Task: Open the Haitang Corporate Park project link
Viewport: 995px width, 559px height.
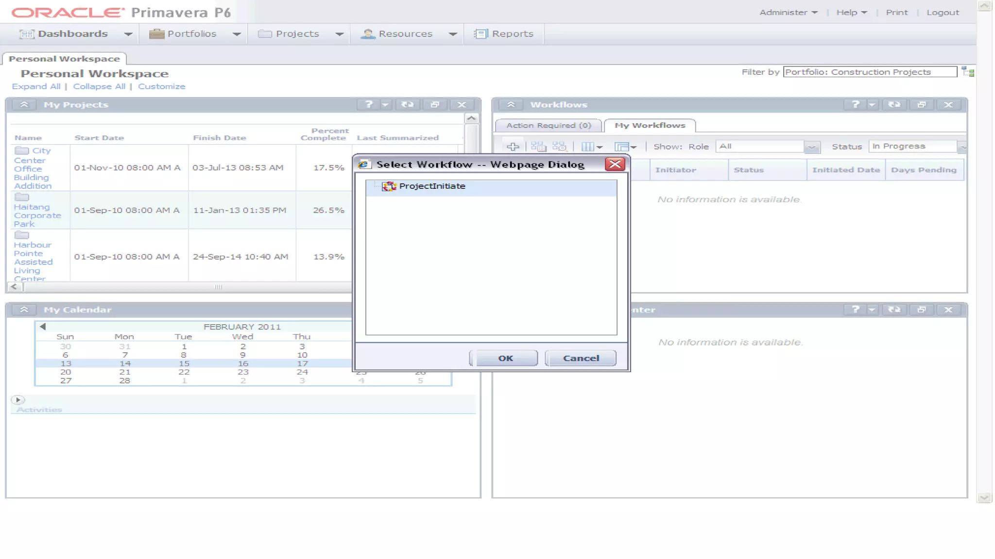Action: tap(37, 215)
